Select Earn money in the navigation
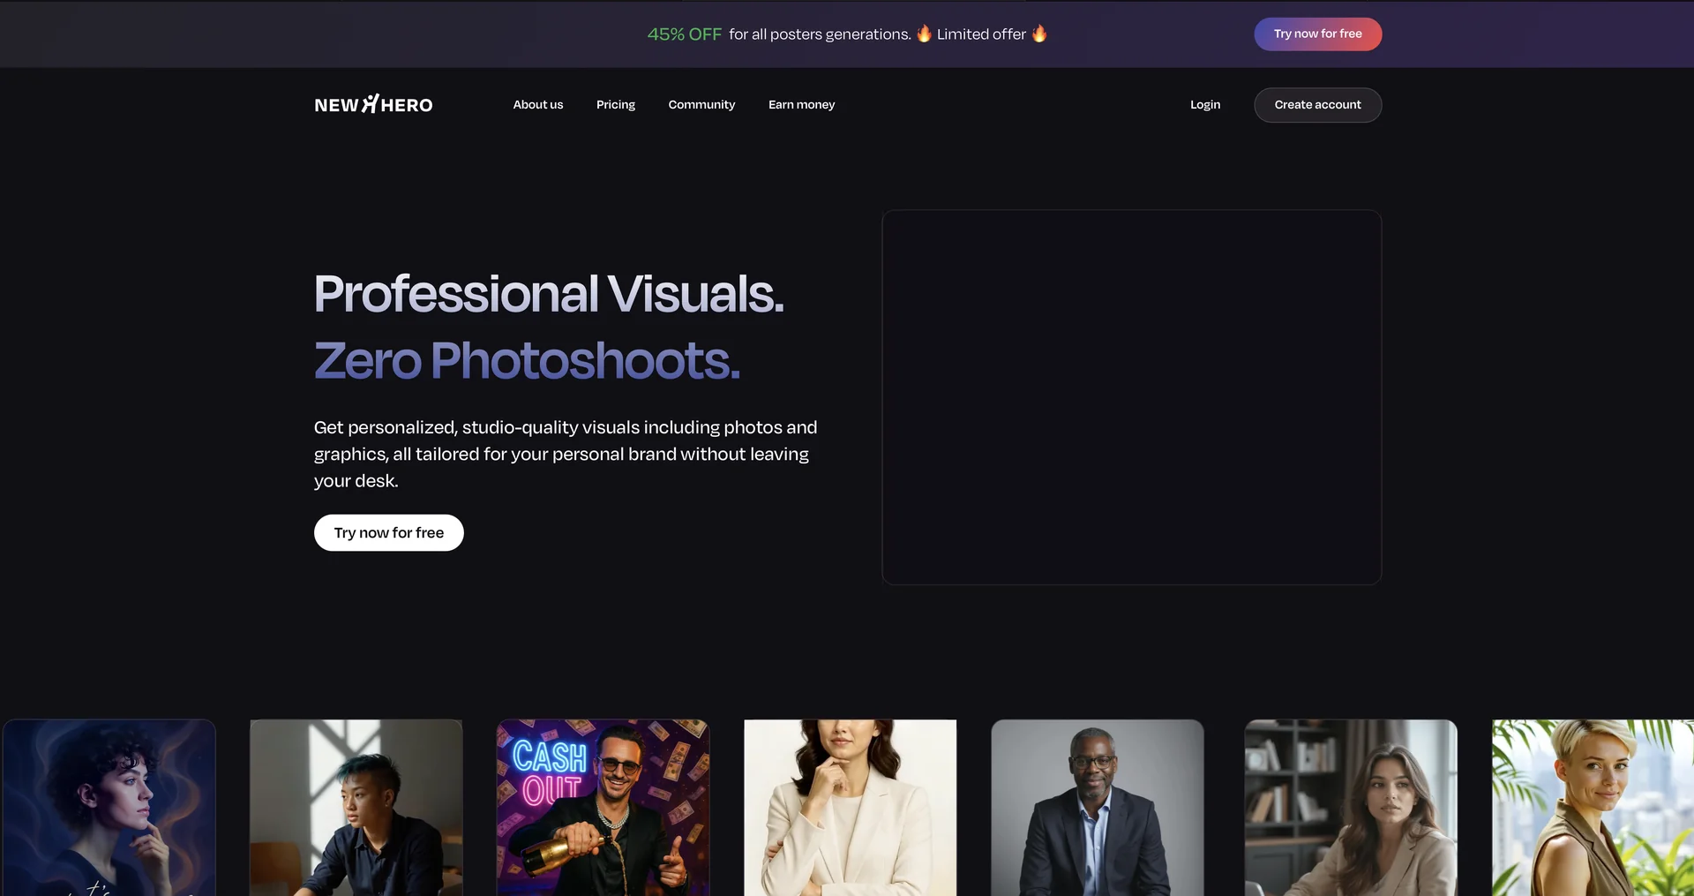The width and height of the screenshot is (1694, 896). point(801,104)
